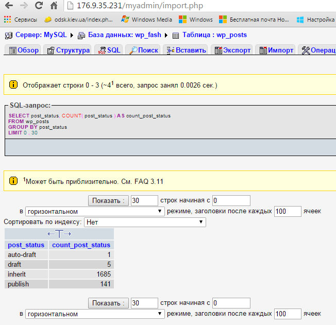Open the Windows bookmark
Image resolution: width=336 pixels, height=325 pixels.
click(x=196, y=20)
